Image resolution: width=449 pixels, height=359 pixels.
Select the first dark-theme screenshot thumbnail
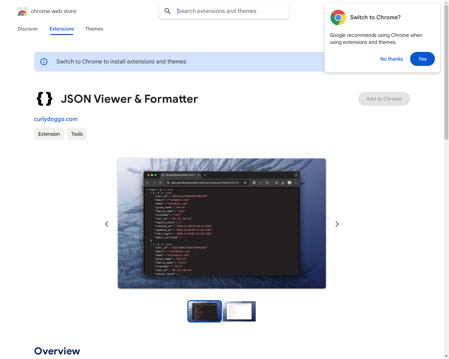coord(205,311)
